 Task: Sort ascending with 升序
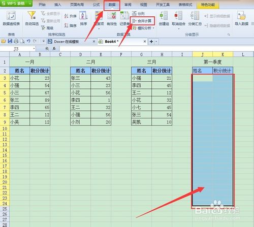coord(70,16)
